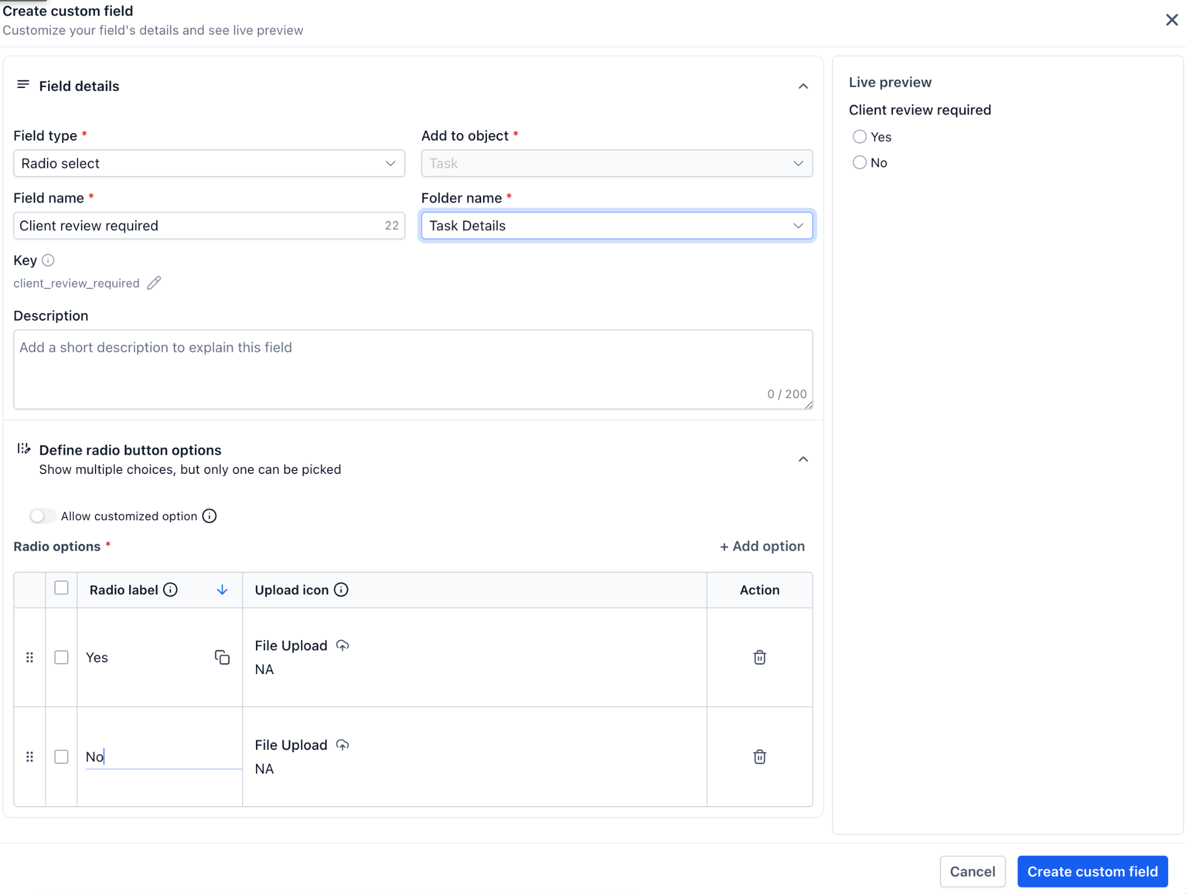
Task: Sort by Radio label arrow
Action: pyautogui.click(x=222, y=590)
